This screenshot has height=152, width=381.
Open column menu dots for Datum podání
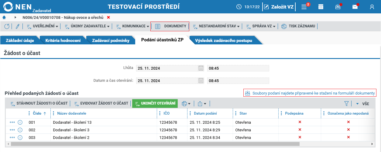pyautogui.click(x=190, y=113)
